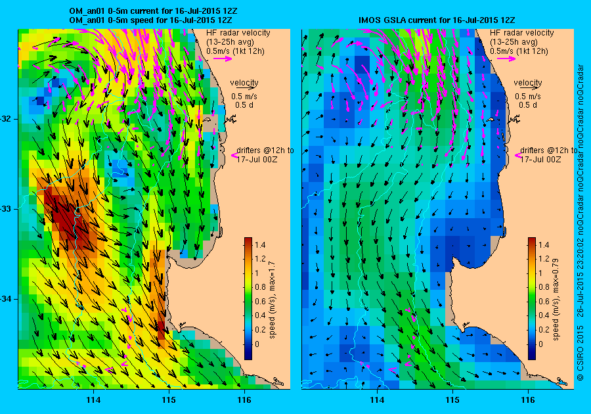Image resolution: width=591 pixels, height=414 pixels.
Task: Click the '115' longitude label under right map
Action: [452, 400]
